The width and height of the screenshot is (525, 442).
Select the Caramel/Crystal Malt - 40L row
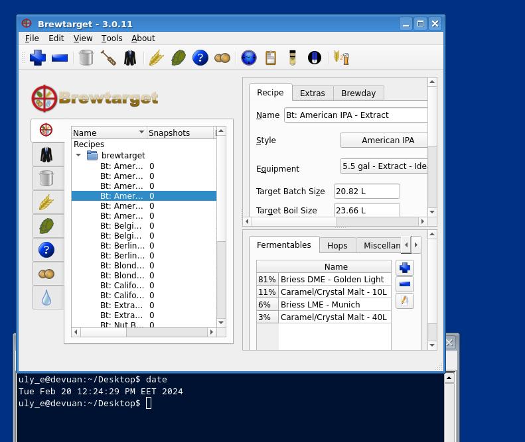tap(324, 317)
